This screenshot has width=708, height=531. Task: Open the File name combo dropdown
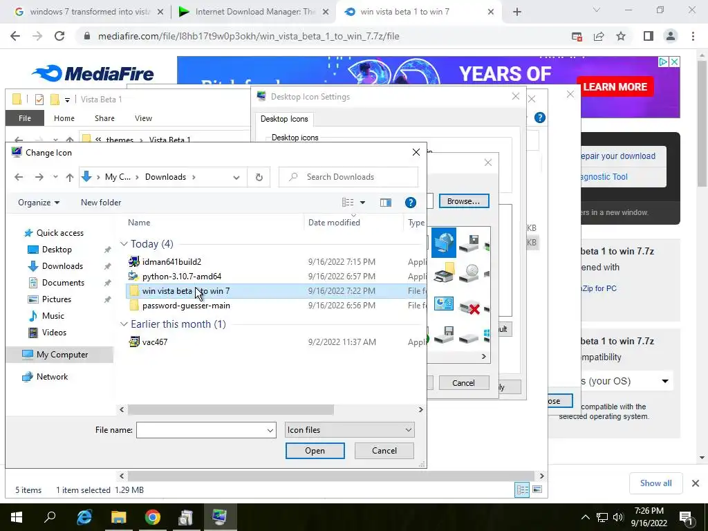[270, 430]
